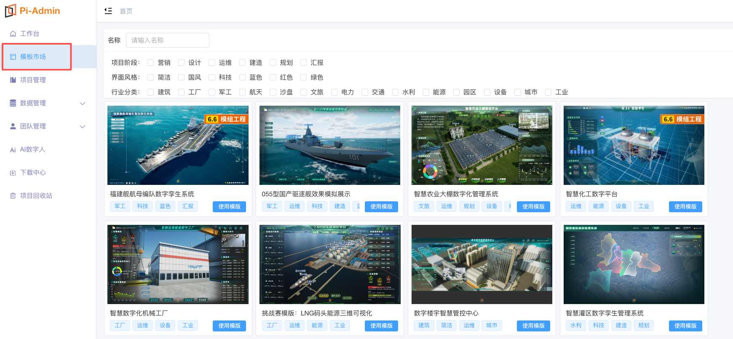
Task: Open the 福建舰航母编队 aircraft carrier thumbnail
Action: 178,145
